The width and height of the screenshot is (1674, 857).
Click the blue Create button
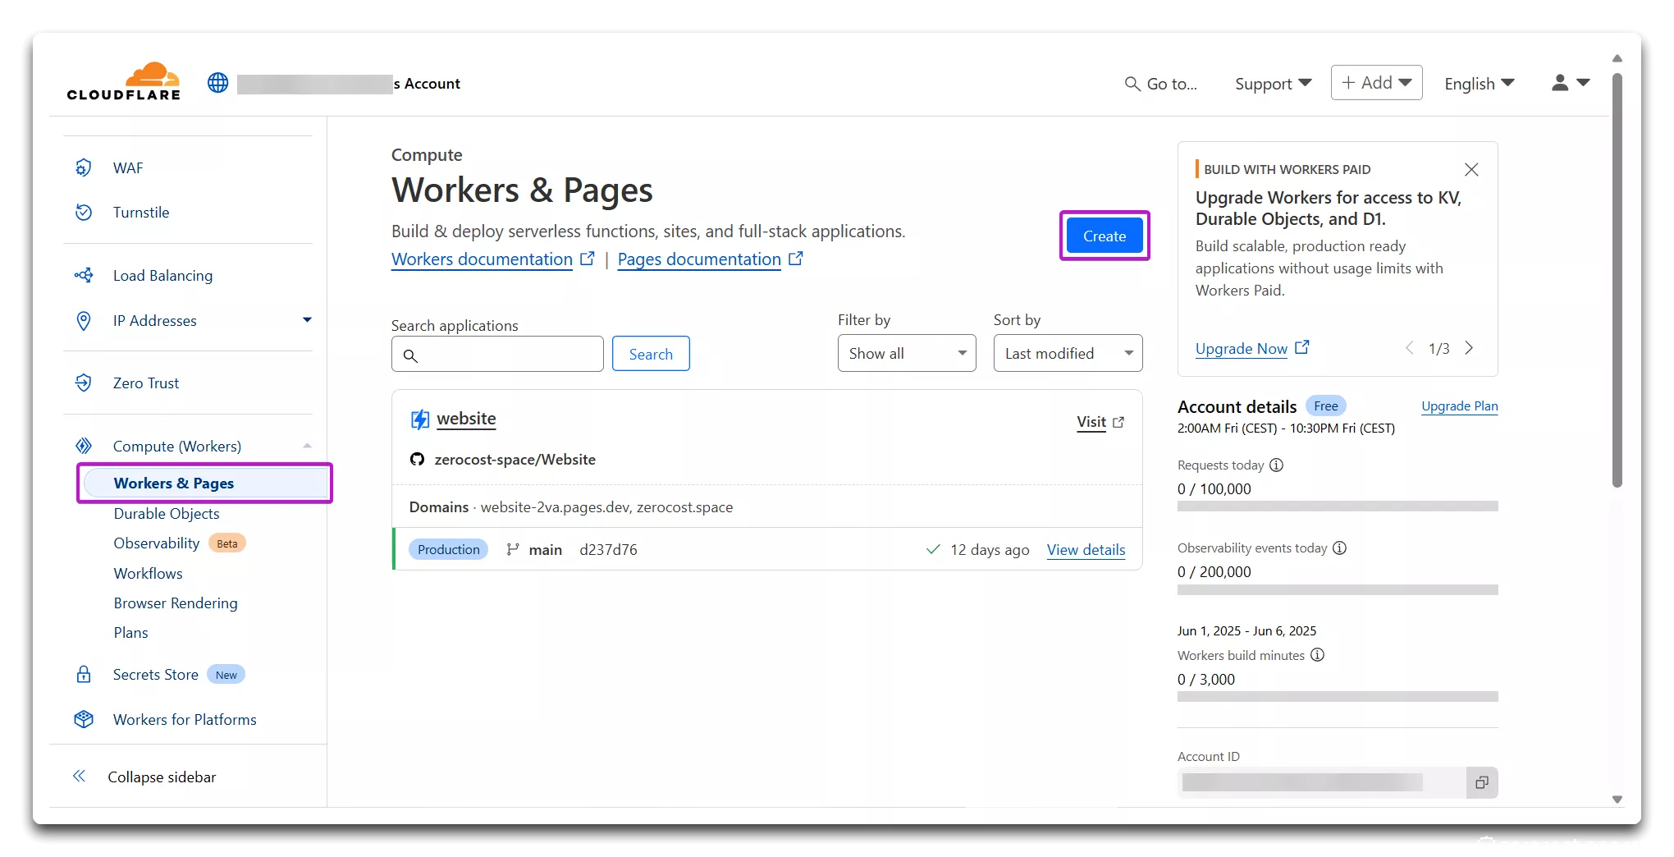1104,236
